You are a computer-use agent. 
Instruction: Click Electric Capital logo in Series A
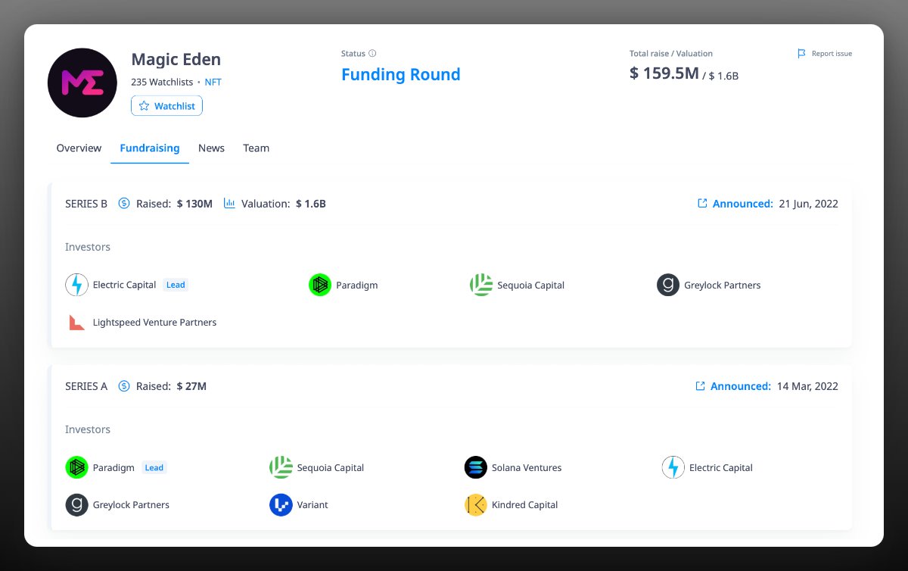tap(673, 467)
